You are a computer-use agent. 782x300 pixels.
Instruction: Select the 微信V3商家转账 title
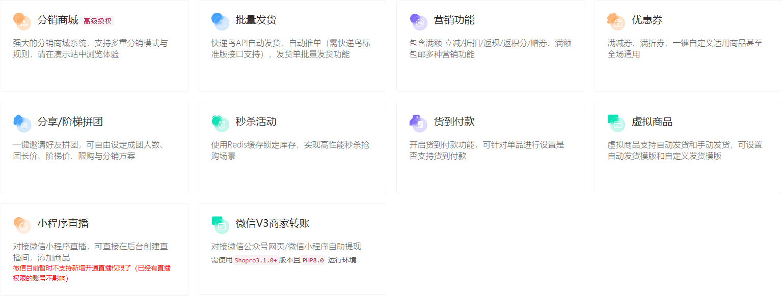coord(273,224)
